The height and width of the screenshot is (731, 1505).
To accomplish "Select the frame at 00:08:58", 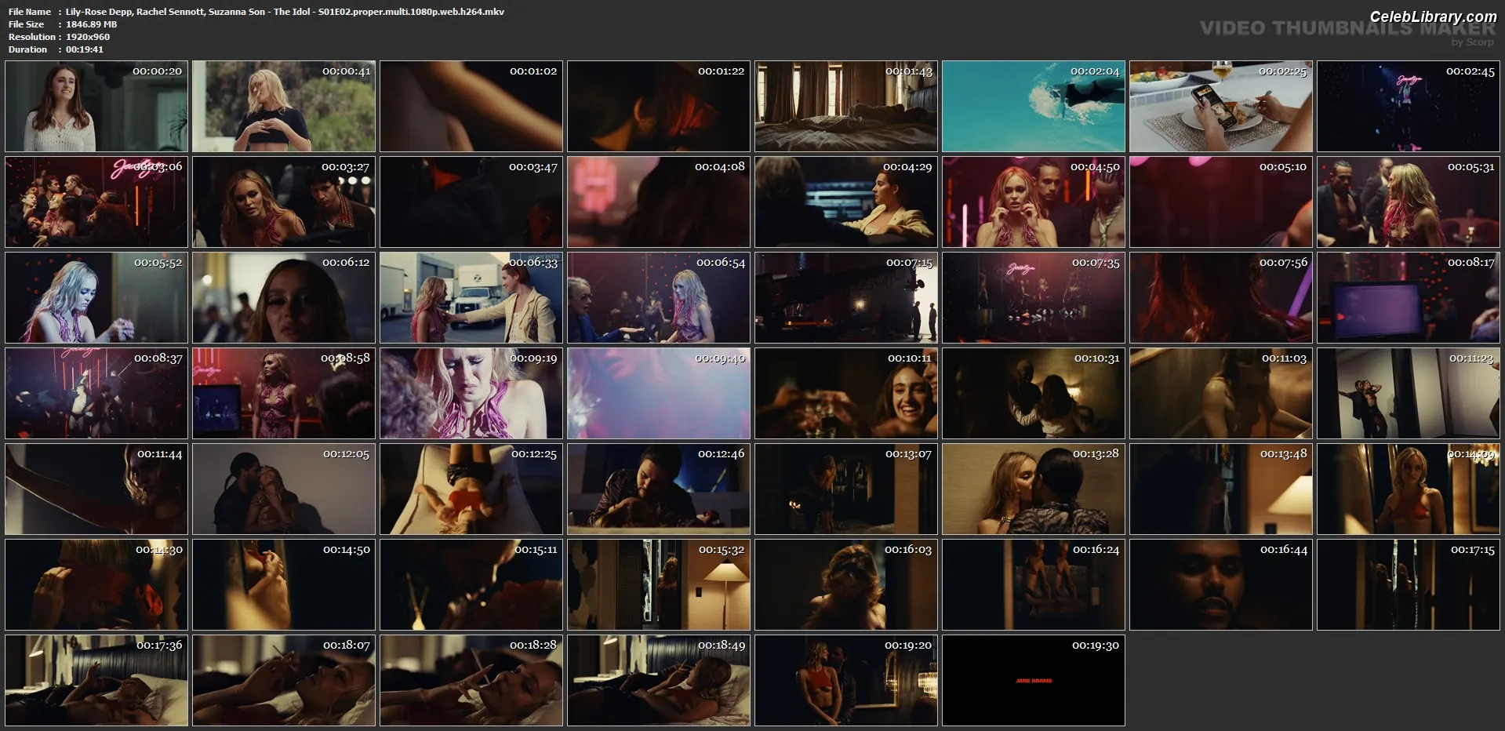I will point(284,393).
